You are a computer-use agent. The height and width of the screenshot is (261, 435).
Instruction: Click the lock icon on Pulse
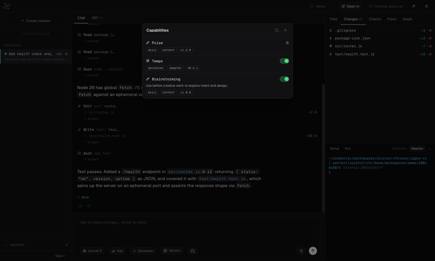pos(287,43)
